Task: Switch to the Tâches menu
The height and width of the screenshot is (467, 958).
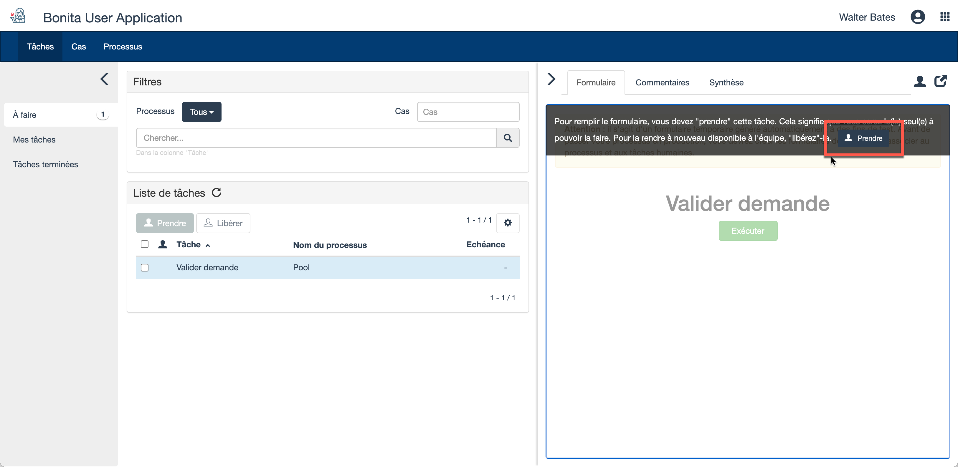Action: (x=40, y=47)
